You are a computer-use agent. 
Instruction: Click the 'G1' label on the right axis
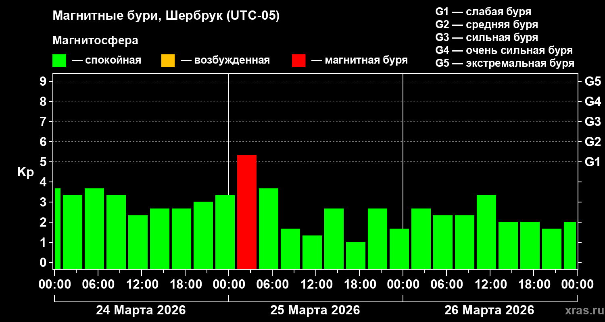tap(593, 162)
